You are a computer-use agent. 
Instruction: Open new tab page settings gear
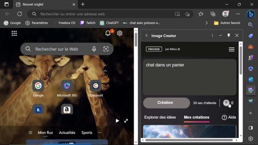click(120, 33)
